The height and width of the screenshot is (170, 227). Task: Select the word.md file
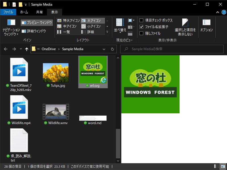click(93, 120)
